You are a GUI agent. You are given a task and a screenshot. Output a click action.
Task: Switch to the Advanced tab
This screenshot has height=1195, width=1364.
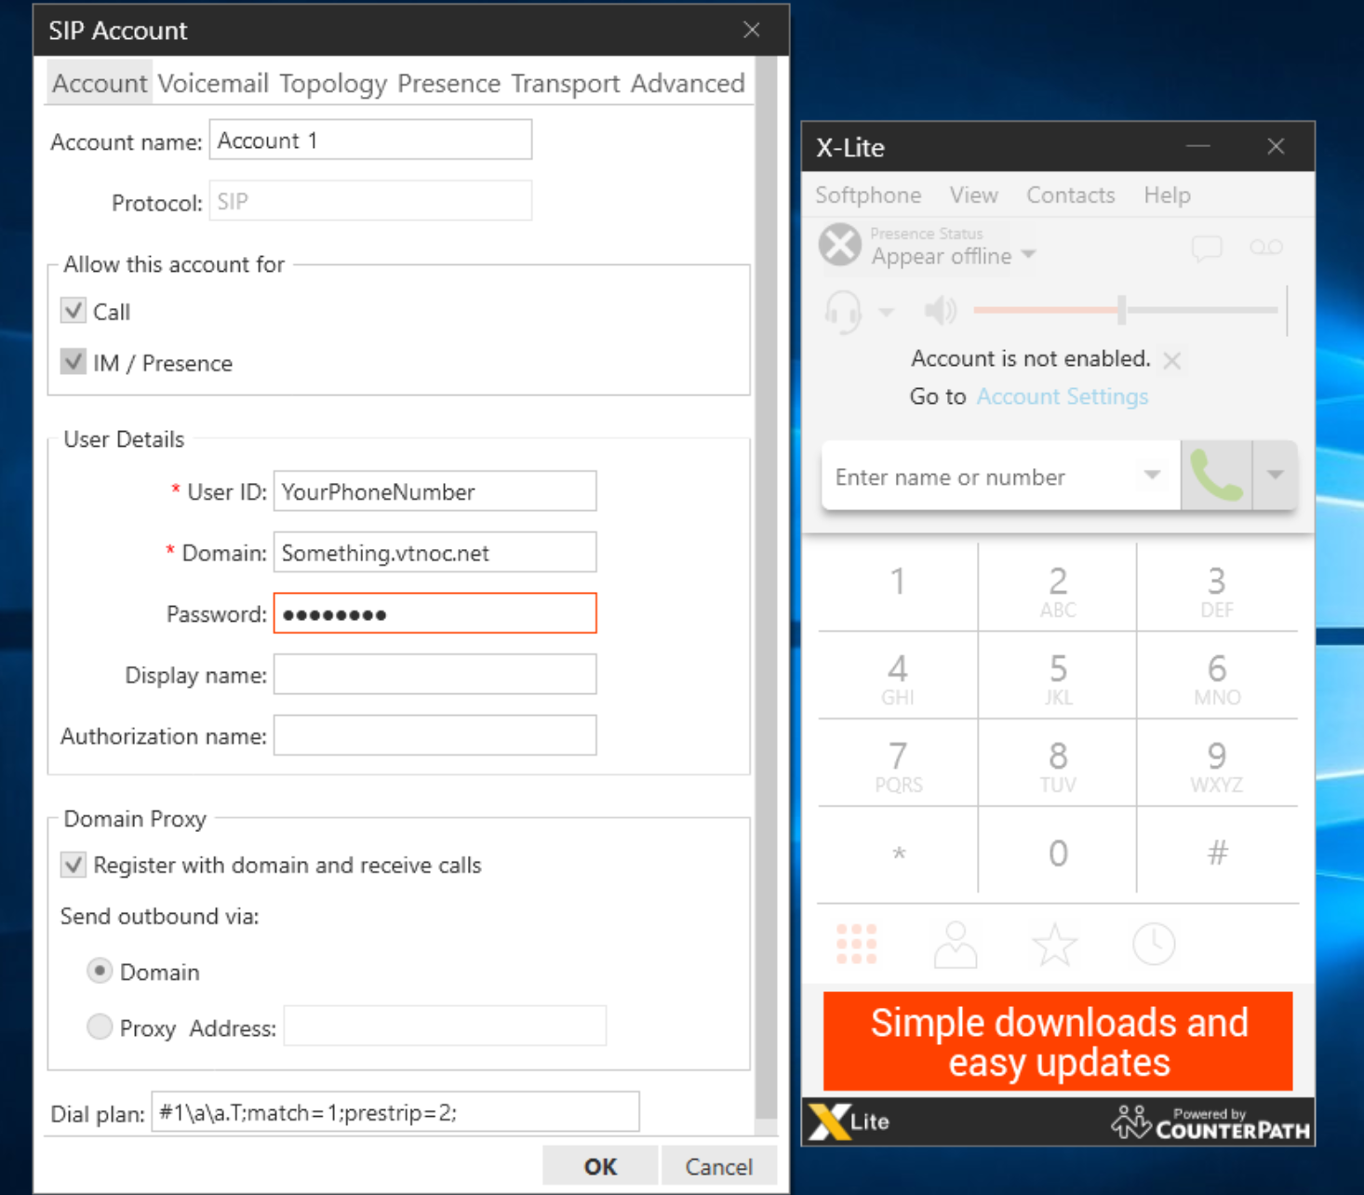click(x=688, y=84)
